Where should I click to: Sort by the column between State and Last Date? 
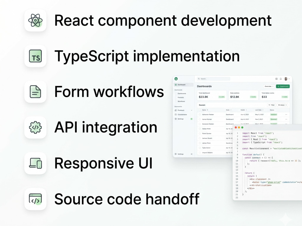tap(244, 110)
